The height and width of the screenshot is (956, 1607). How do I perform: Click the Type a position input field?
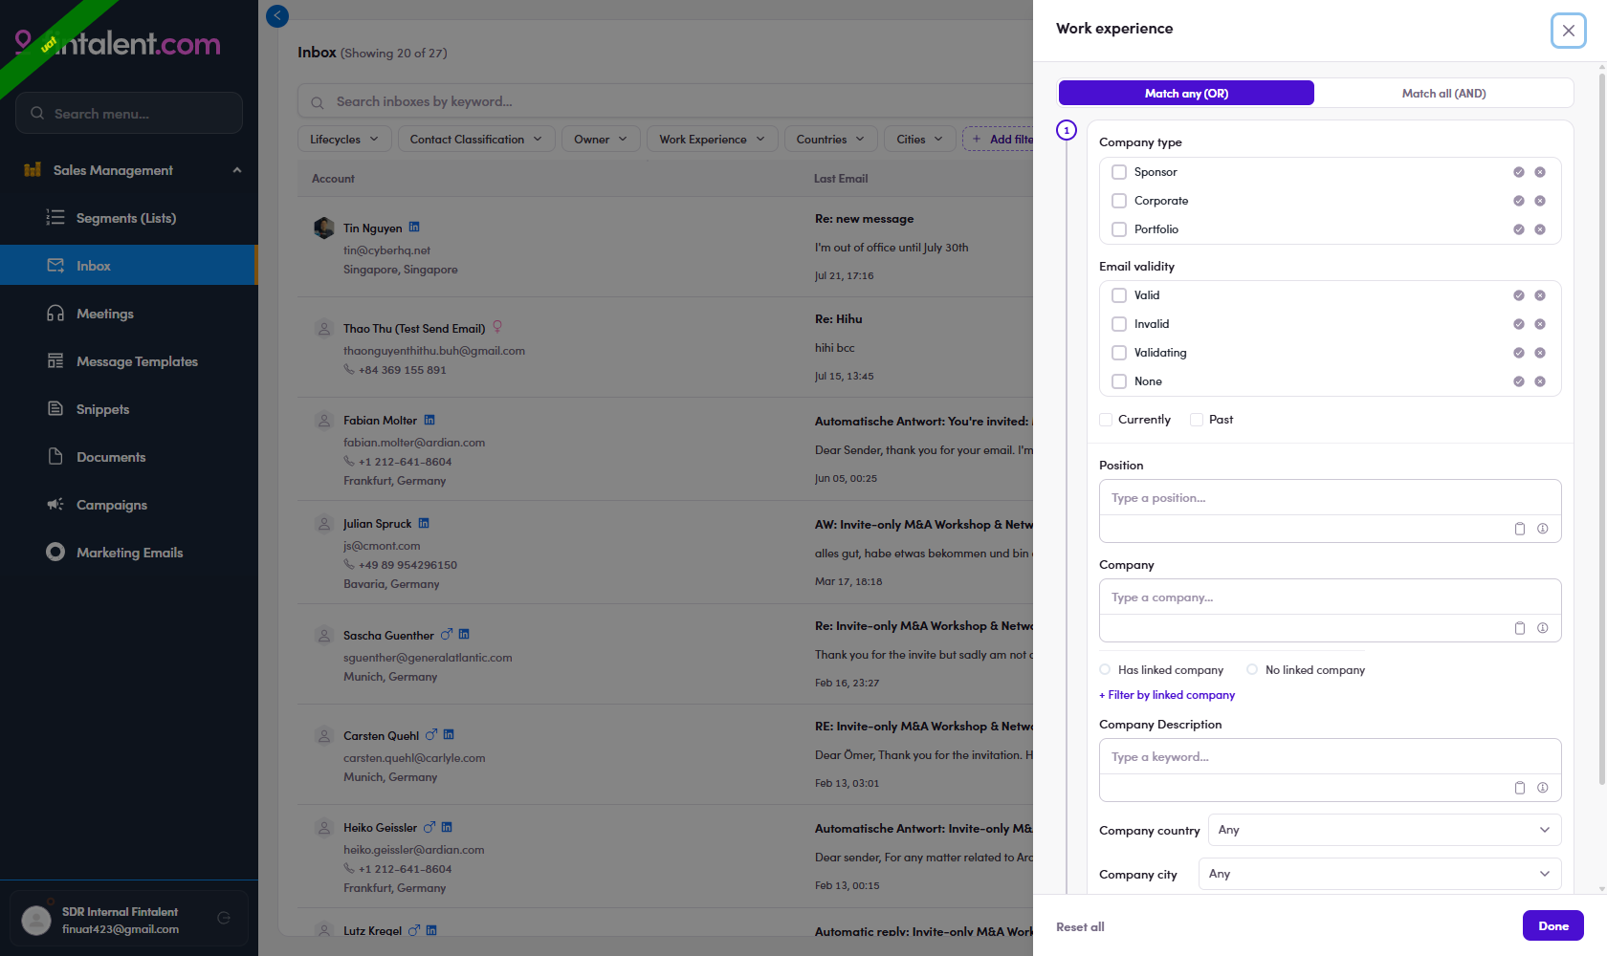point(1330,498)
